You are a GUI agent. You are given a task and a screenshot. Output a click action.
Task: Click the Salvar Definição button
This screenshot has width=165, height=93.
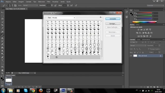coord(113,27)
